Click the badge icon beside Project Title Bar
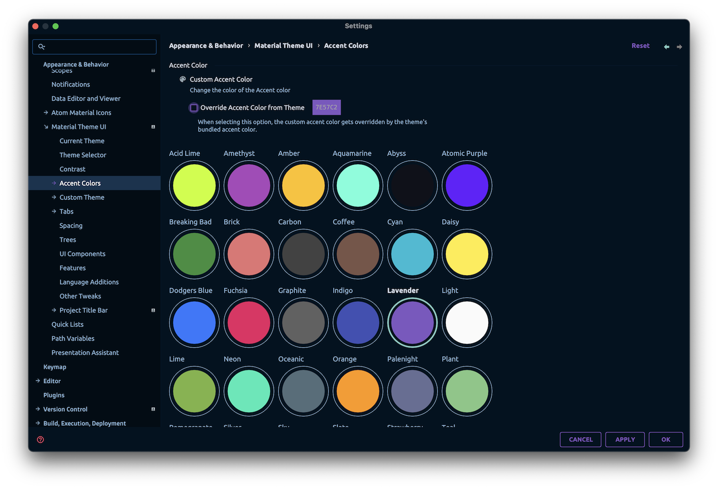The width and height of the screenshot is (718, 489). pos(153,310)
